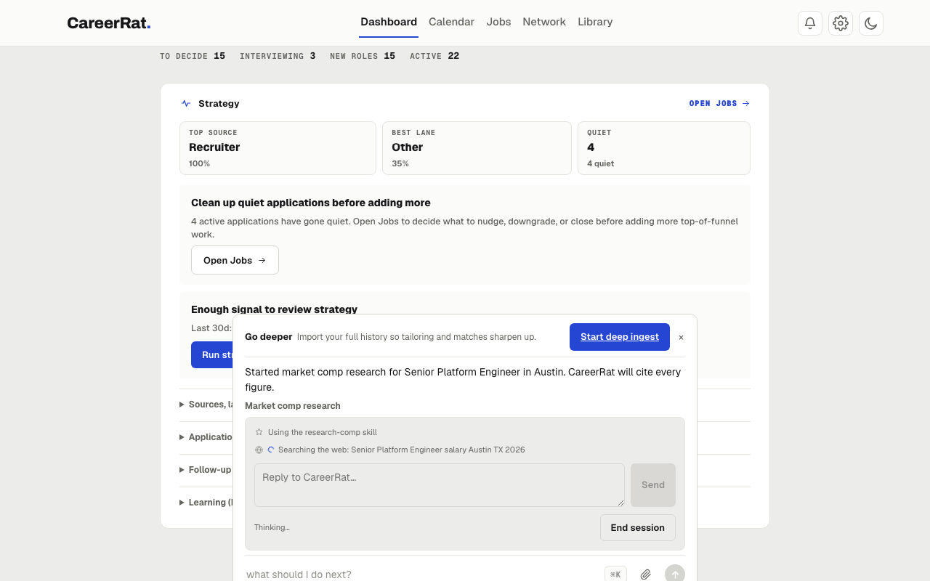Click the Open Jobs button
This screenshot has width=930, height=581.
235,260
